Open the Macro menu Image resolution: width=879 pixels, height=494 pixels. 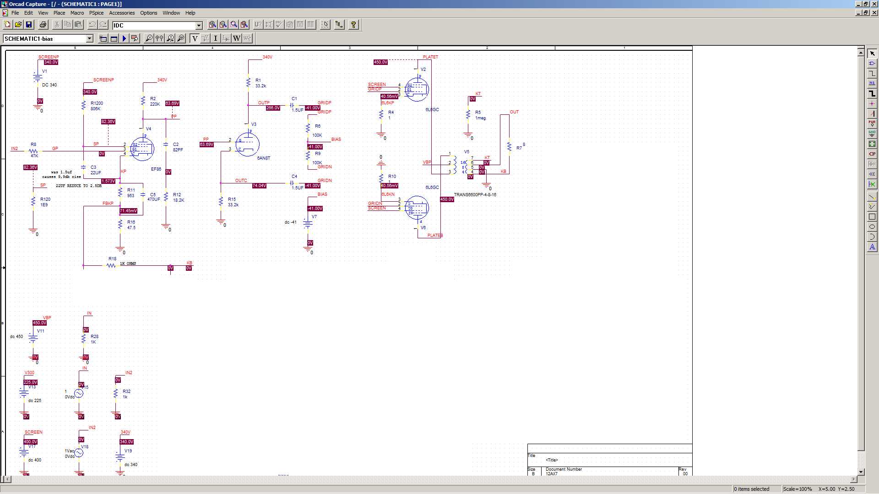click(77, 13)
